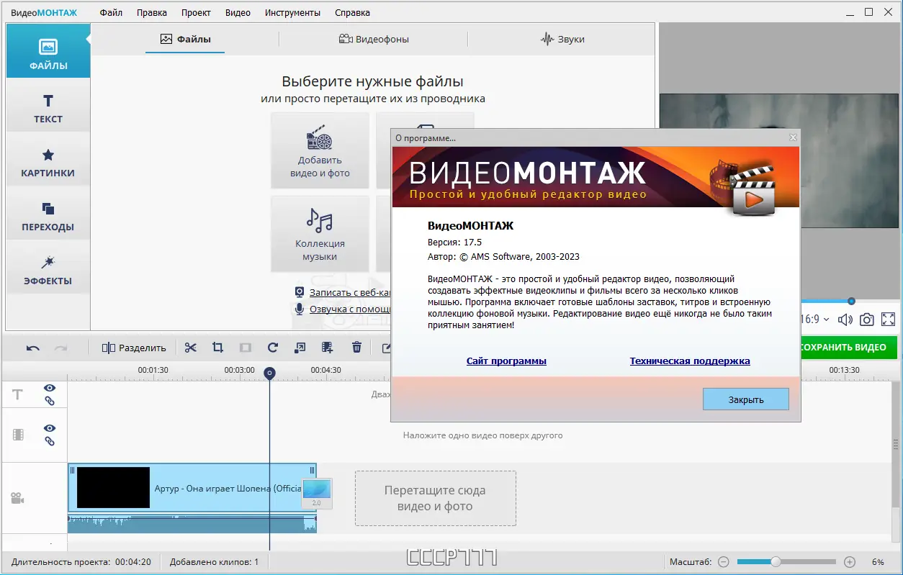Open the Инструменты menu

[292, 12]
